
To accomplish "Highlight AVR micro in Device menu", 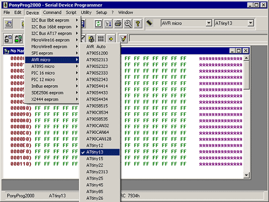I will tap(52, 60).
